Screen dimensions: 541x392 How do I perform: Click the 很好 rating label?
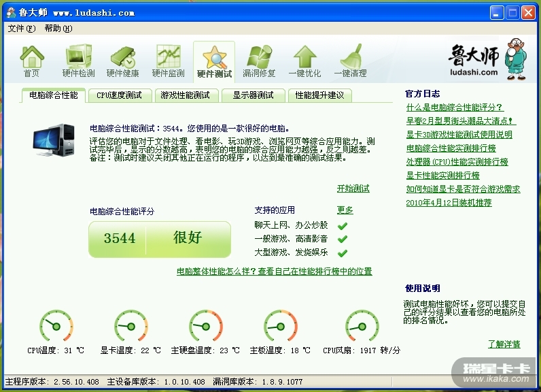[188, 238]
